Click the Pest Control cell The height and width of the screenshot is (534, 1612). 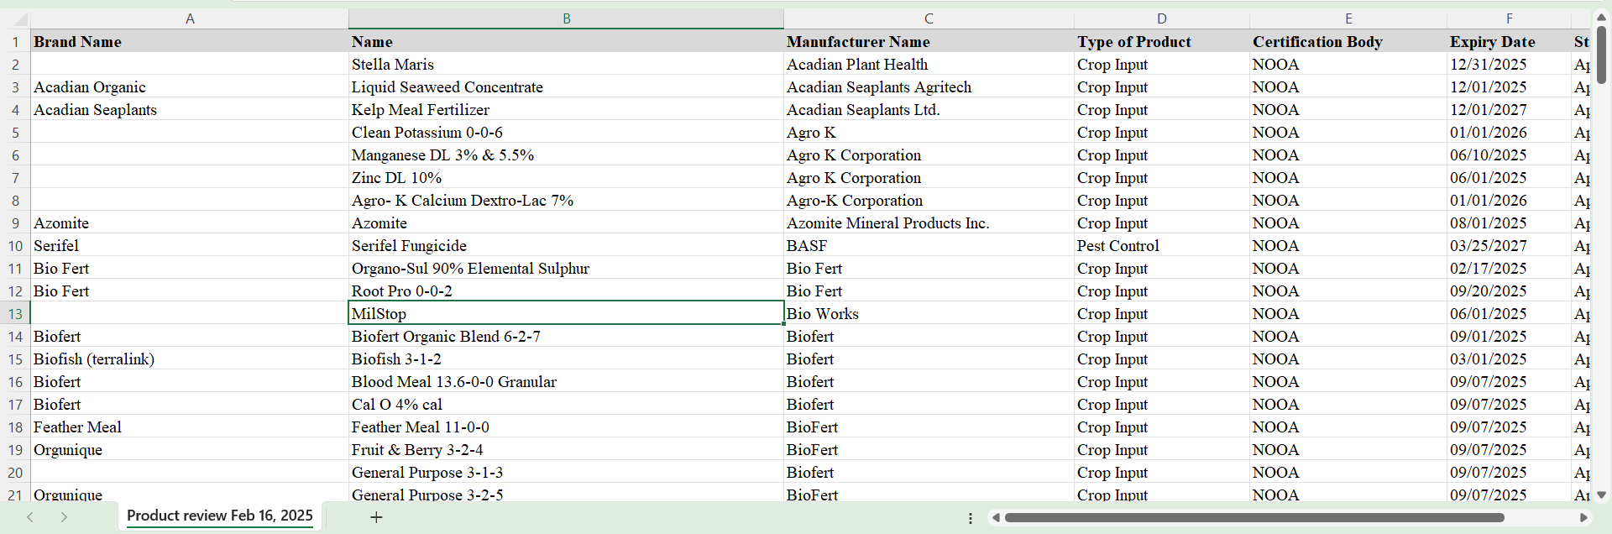tap(1117, 246)
